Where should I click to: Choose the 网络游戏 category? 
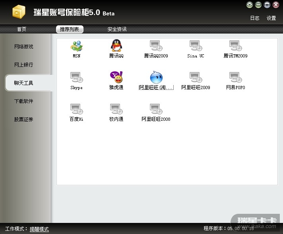(23, 47)
